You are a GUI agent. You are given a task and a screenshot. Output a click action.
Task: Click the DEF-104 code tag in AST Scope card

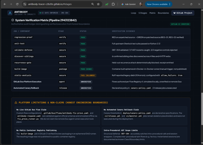125,134
